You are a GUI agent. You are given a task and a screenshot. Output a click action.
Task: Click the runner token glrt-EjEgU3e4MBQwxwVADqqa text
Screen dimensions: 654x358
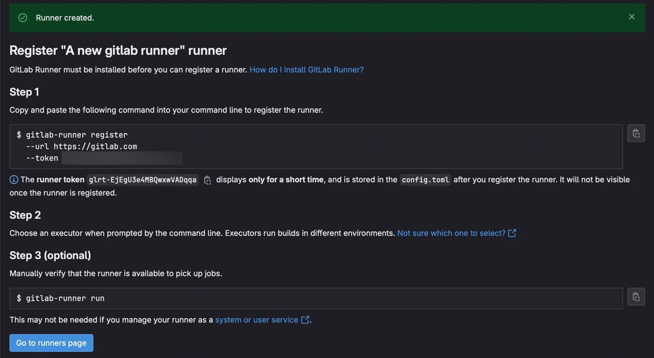(143, 180)
